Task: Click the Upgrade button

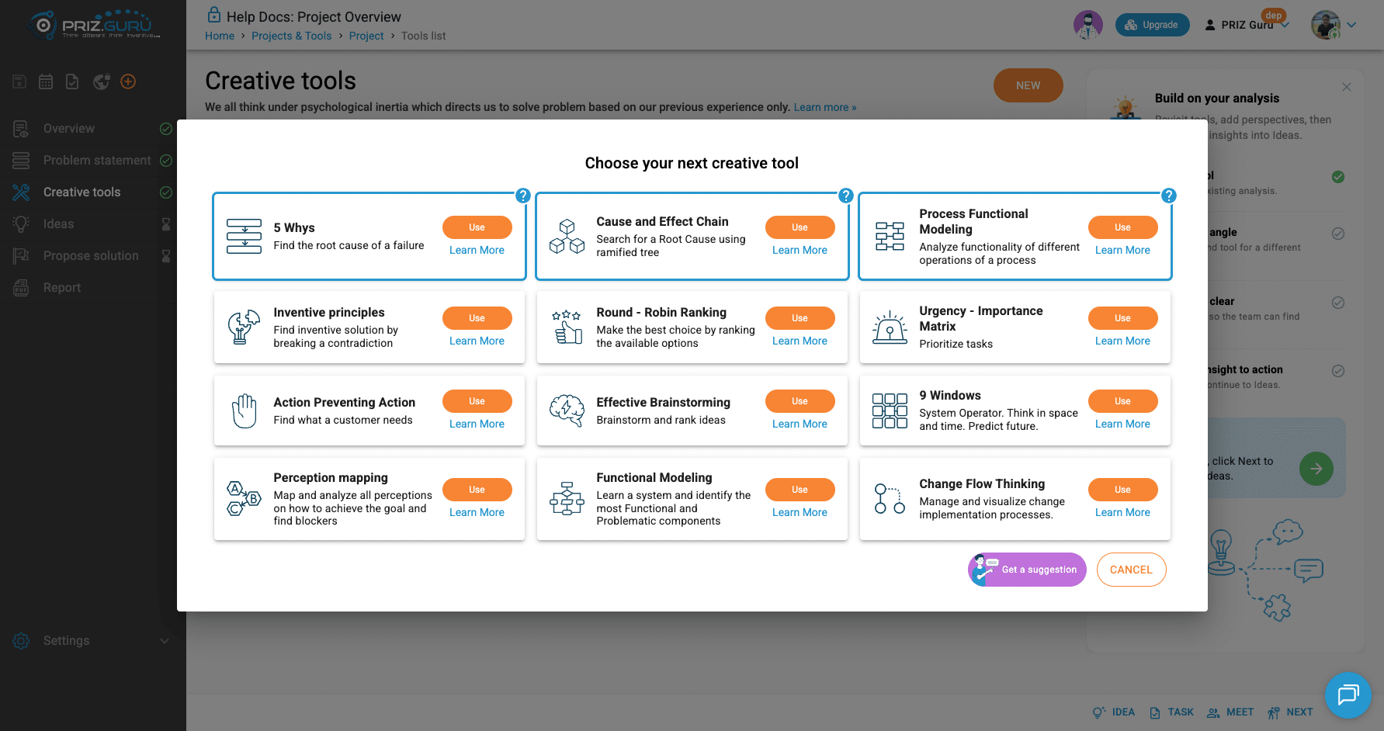Action: click(x=1152, y=25)
